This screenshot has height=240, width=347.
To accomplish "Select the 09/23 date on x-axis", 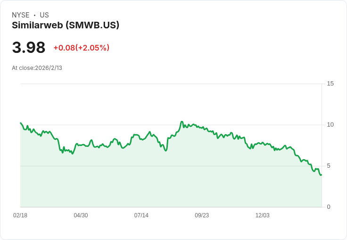I will [202, 215].
